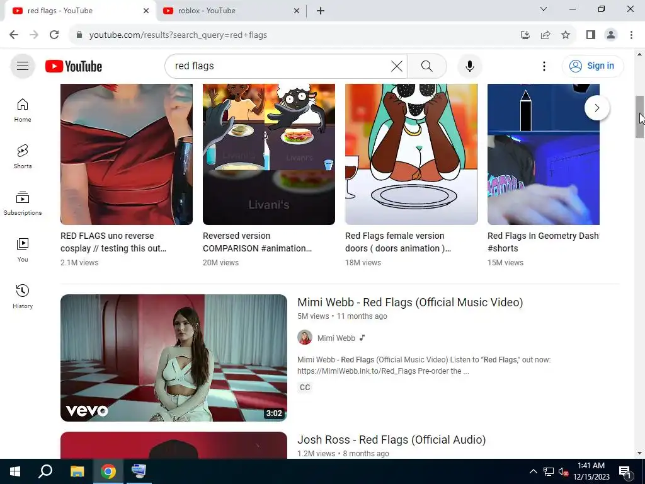The image size is (645, 484).
Task: Click the scrollbar down arrow
Action: pos(640,454)
